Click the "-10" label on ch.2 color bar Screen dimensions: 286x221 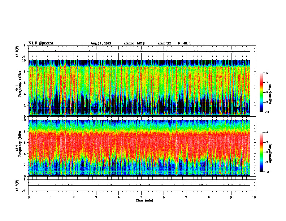click(x=267, y=172)
